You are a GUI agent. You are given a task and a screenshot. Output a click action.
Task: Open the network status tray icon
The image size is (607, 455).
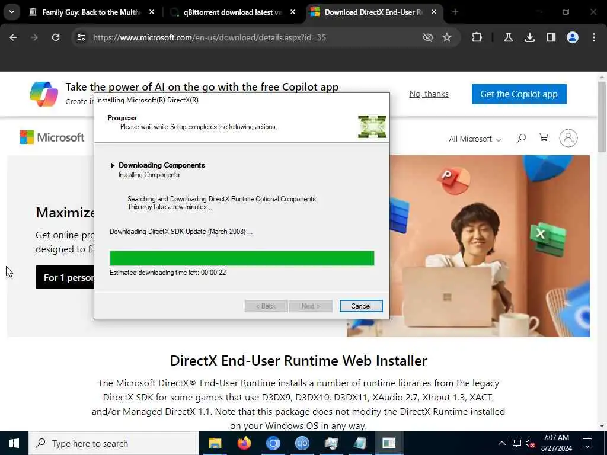coord(516,443)
